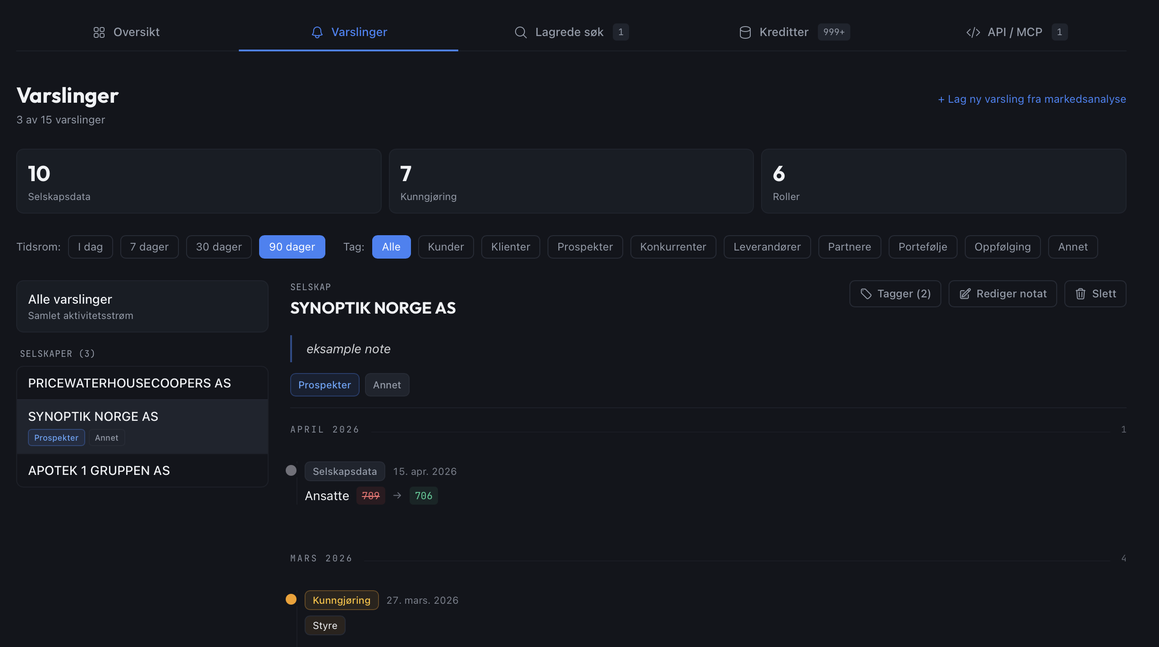Select APOTEK 1 GRUPPEN AS in list
The image size is (1159, 647).
(142, 470)
